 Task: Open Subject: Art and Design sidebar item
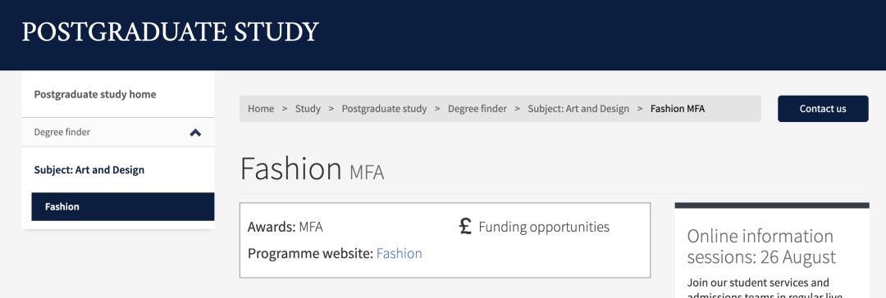pos(89,170)
